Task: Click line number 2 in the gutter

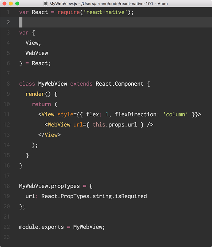Action: click(x=8, y=22)
